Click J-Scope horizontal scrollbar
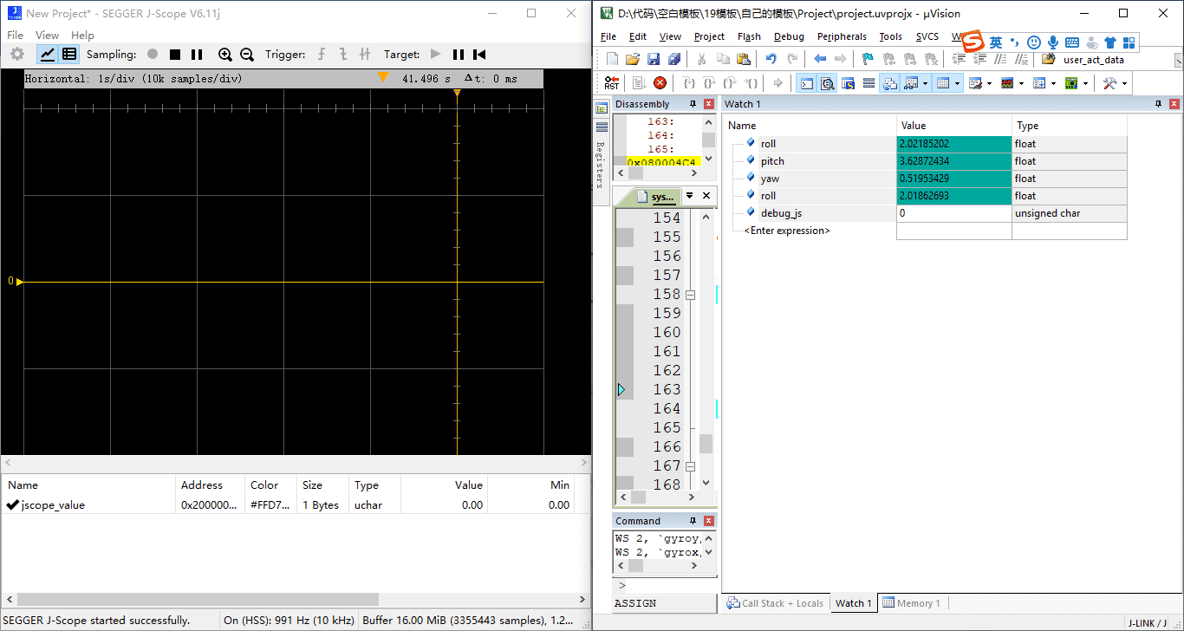The height and width of the screenshot is (631, 1184). [x=198, y=599]
